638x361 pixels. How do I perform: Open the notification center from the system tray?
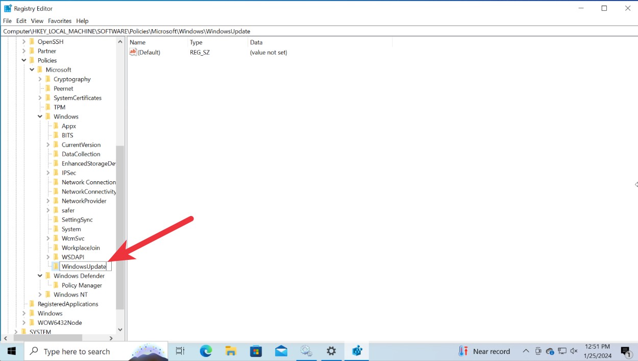(x=626, y=351)
